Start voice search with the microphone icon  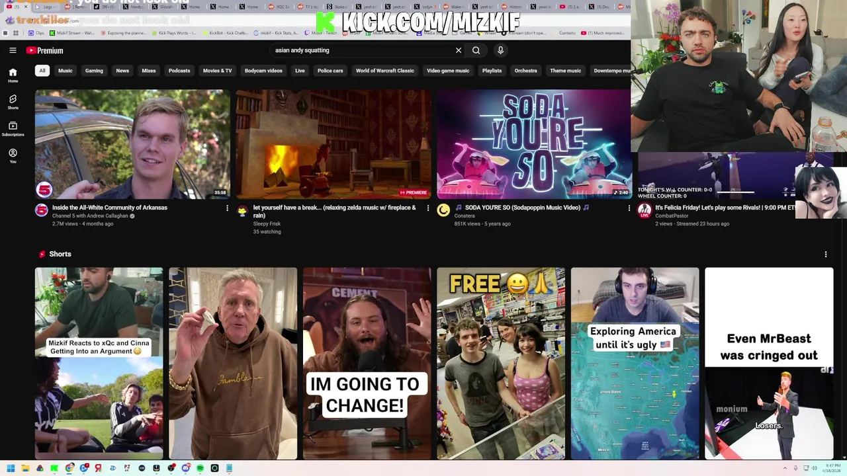click(x=500, y=50)
